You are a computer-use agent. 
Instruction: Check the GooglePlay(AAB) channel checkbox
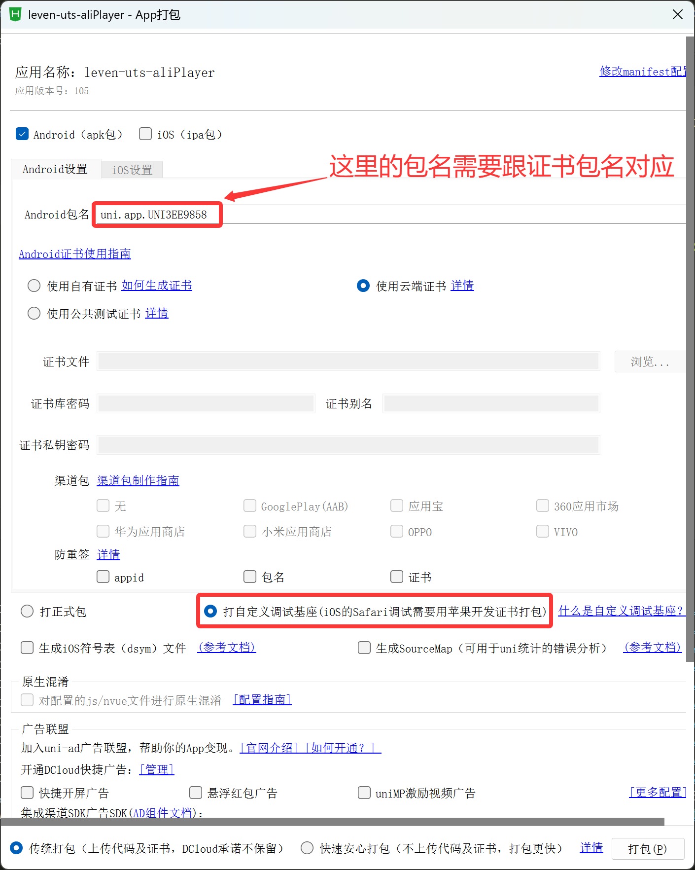coord(250,506)
